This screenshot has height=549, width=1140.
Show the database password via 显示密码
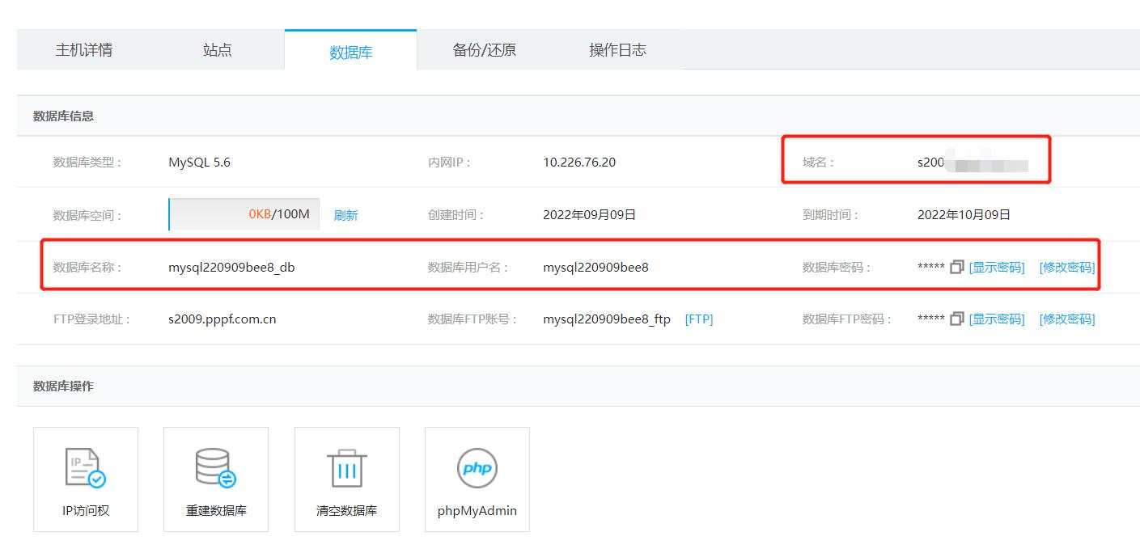[x=997, y=266]
